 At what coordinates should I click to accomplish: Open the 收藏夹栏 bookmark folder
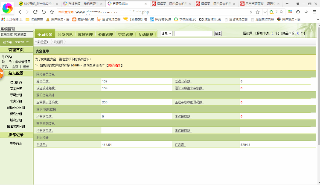(x=34, y=19)
